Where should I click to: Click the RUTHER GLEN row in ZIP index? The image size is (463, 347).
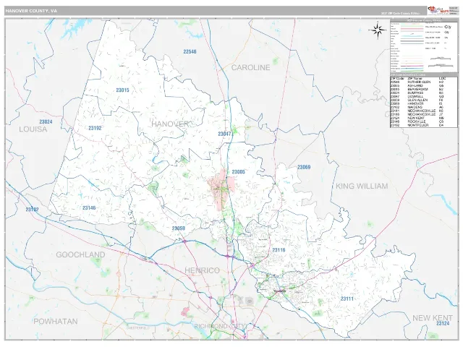[x=423, y=82]
